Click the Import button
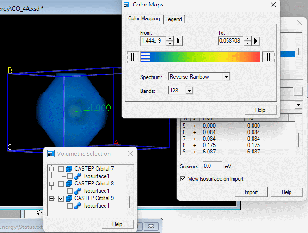Screen dimensions: 308x233 click(x=251, y=192)
